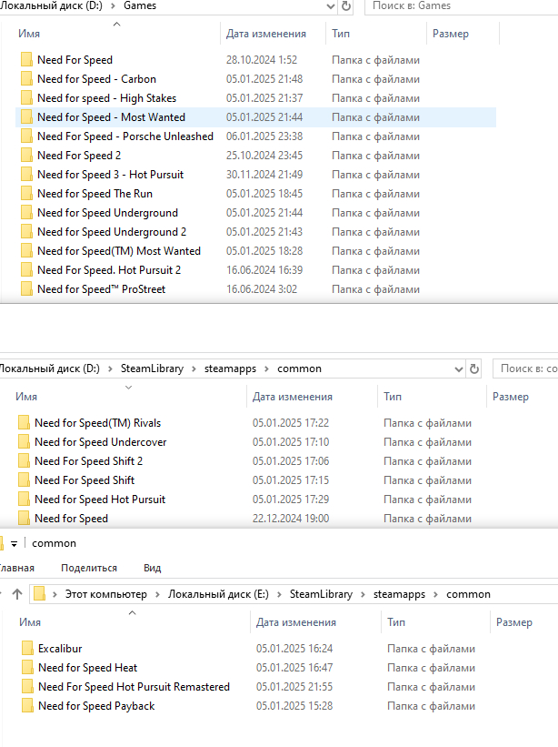This screenshot has height=747, width=558.
Task: Click folder icon of Need for Speed ProStreet
Action: click(26, 288)
